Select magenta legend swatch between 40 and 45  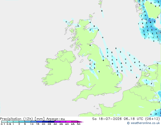tap(69, 122)
